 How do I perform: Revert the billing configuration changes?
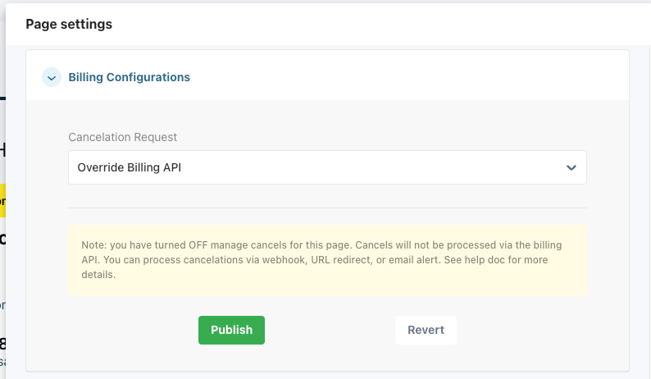tap(426, 330)
